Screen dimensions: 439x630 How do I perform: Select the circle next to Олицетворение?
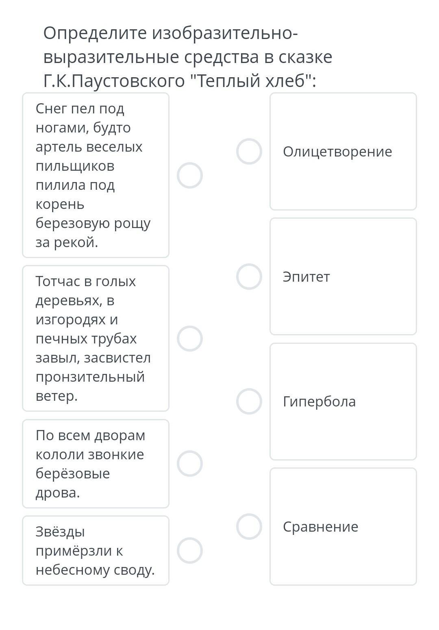tap(249, 152)
